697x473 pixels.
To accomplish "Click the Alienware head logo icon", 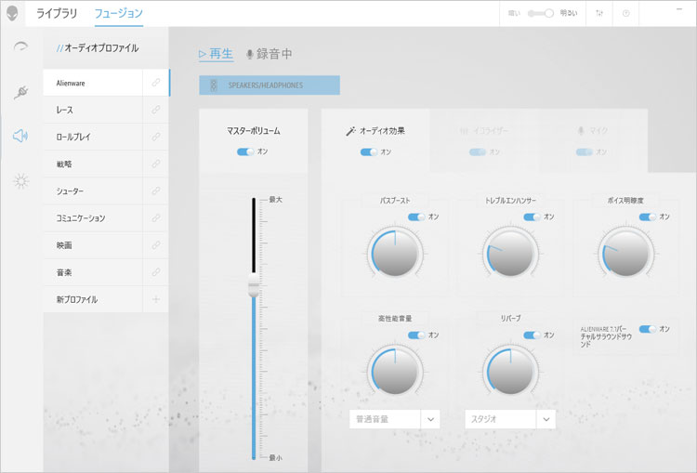I will coord(13,14).
